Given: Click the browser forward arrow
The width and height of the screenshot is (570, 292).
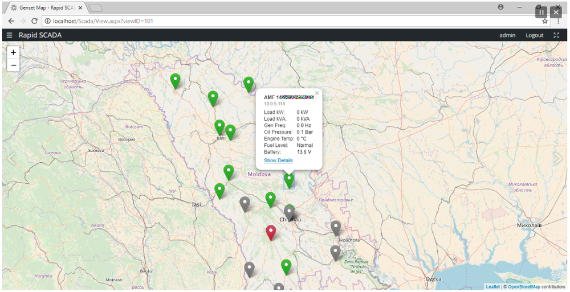Looking at the screenshot, I should (x=23, y=21).
